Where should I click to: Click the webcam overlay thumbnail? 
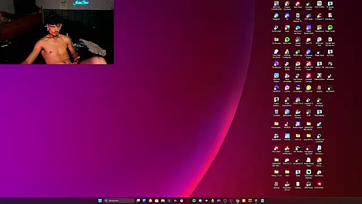[57, 32]
